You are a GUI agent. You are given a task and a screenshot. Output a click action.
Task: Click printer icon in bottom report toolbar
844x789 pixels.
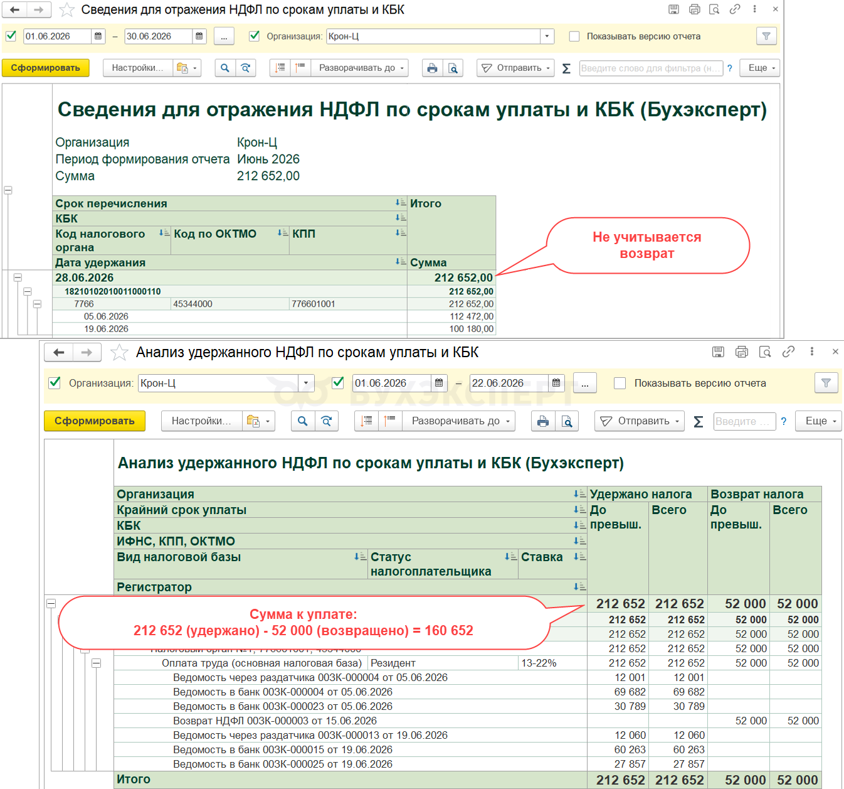coord(543,421)
